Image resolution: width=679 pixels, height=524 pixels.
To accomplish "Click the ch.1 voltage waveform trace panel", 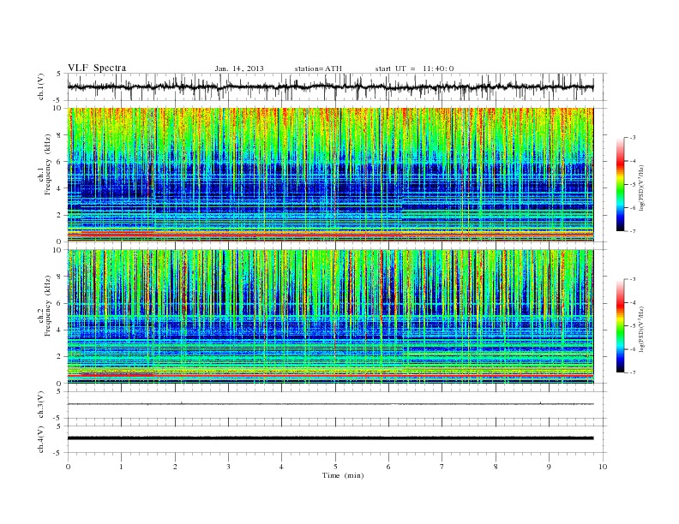I will click(x=337, y=86).
